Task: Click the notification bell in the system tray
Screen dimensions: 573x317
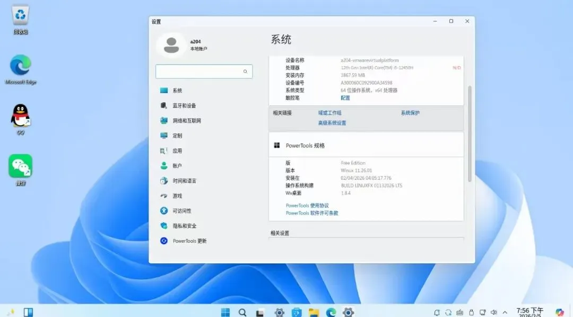Action: click(x=437, y=313)
